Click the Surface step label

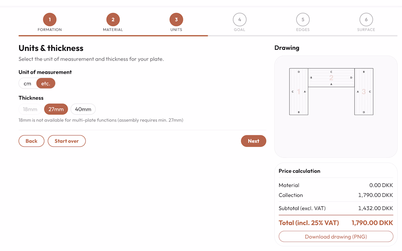pyautogui.click(x=366, y=30)
